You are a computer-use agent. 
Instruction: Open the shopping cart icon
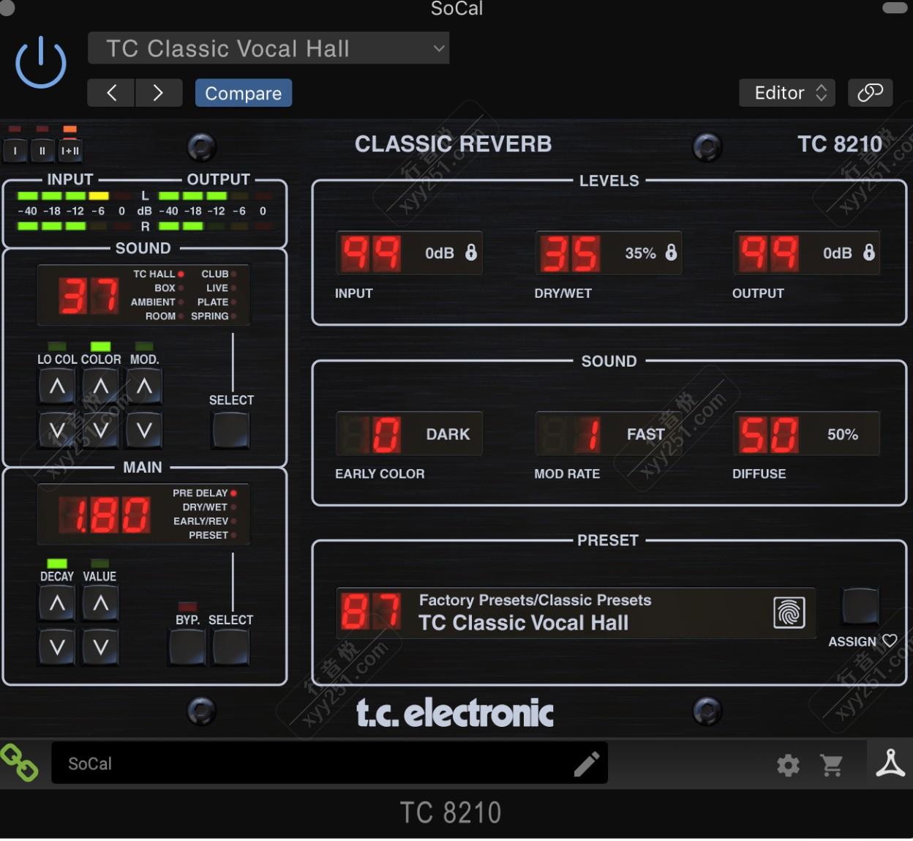click(x=832, y=766)
